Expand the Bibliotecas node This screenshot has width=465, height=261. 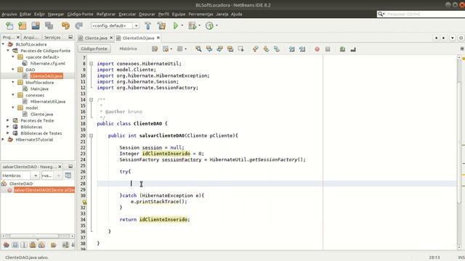pyautogui.click(x=8, y=127)
